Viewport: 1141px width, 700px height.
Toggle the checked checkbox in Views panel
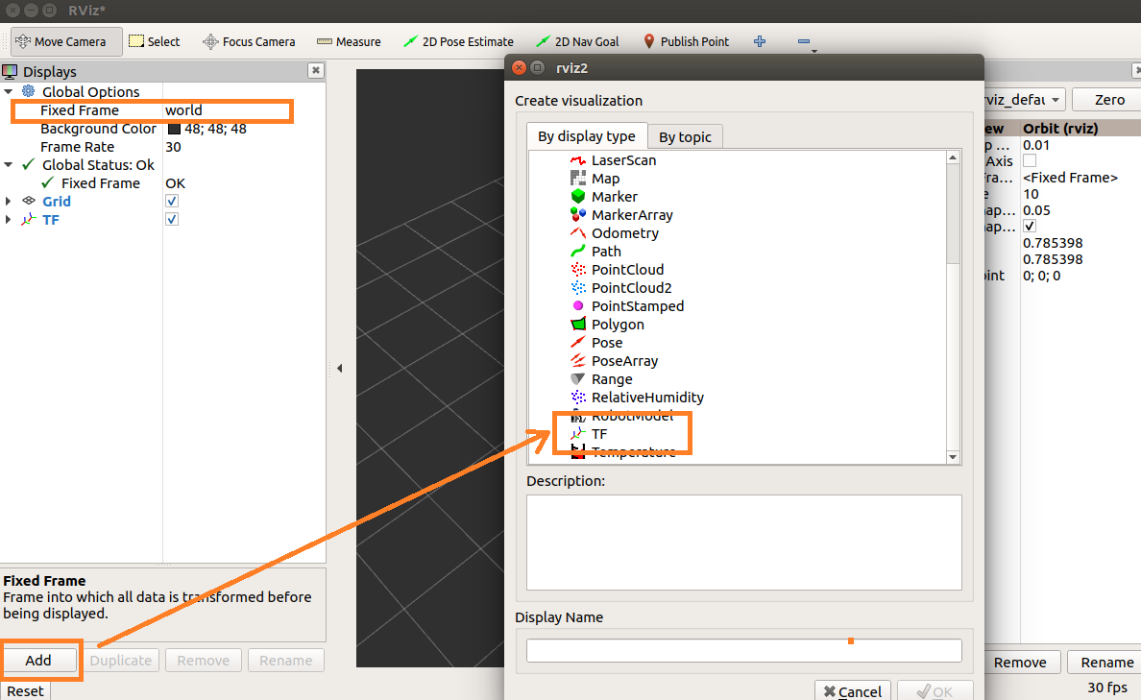click(1030, 227)
